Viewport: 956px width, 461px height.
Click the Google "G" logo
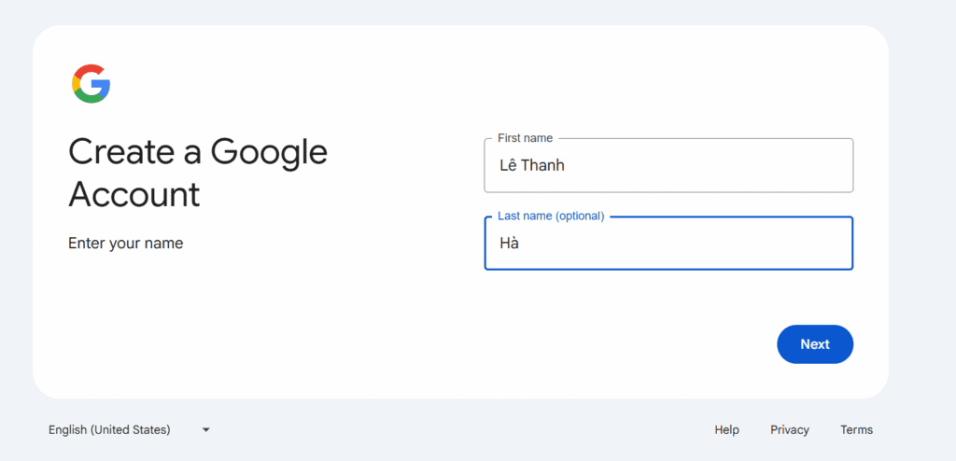click(x=91, y=84)
